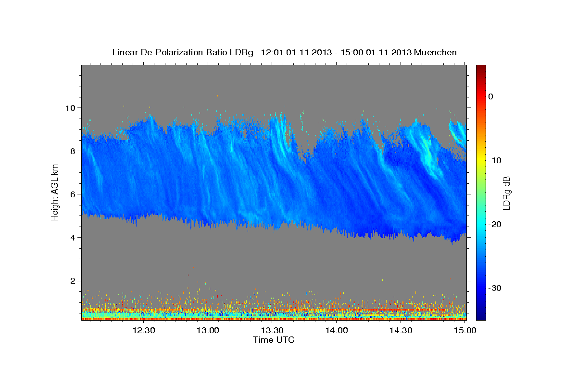Click the '13:30' time axis label
Image resolution: width=577 pixels, height=384 pixels.
[272, 330]
